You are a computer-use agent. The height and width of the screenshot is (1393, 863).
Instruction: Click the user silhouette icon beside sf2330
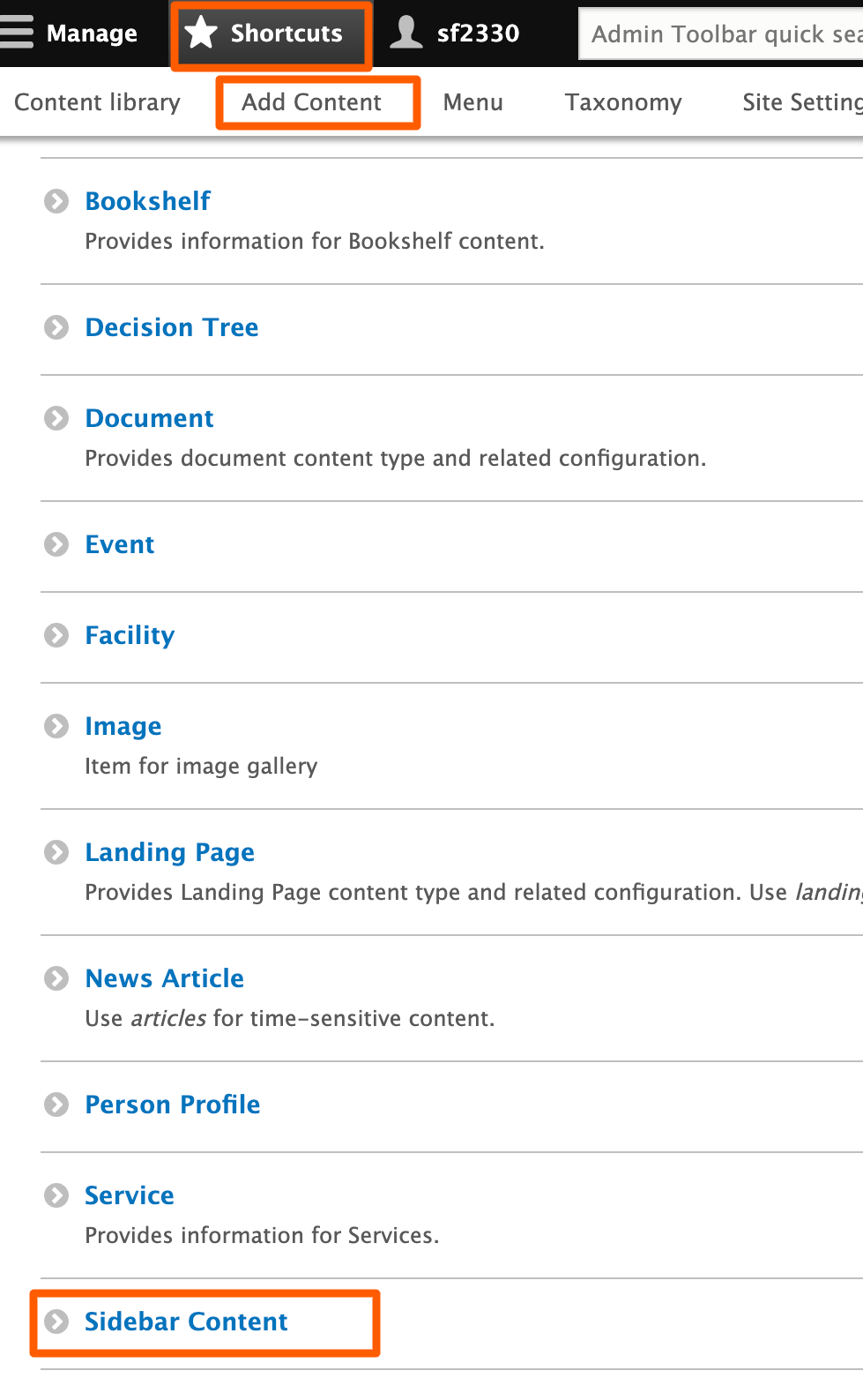tap(406, 33)
